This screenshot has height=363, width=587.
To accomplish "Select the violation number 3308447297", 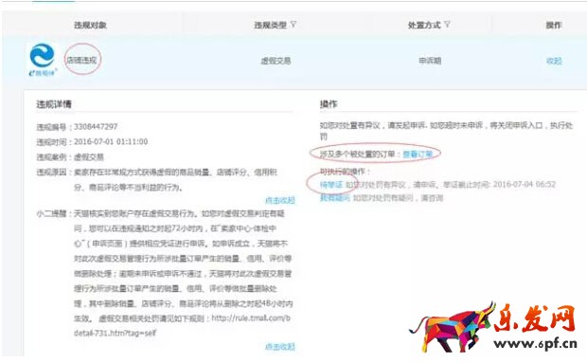I will coord(96,127).
